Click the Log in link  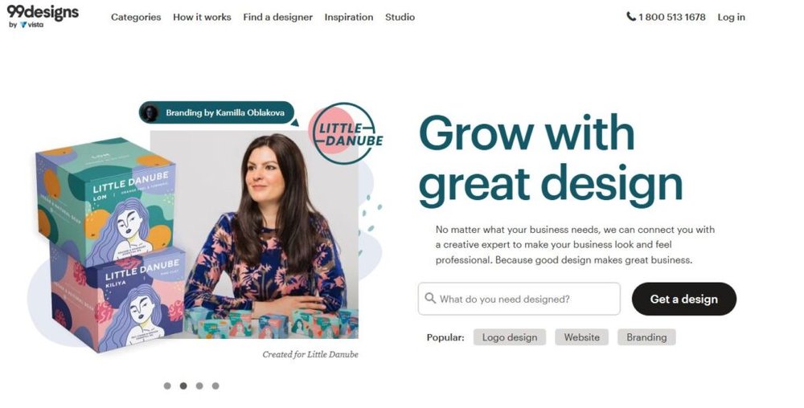coord(731,17)
